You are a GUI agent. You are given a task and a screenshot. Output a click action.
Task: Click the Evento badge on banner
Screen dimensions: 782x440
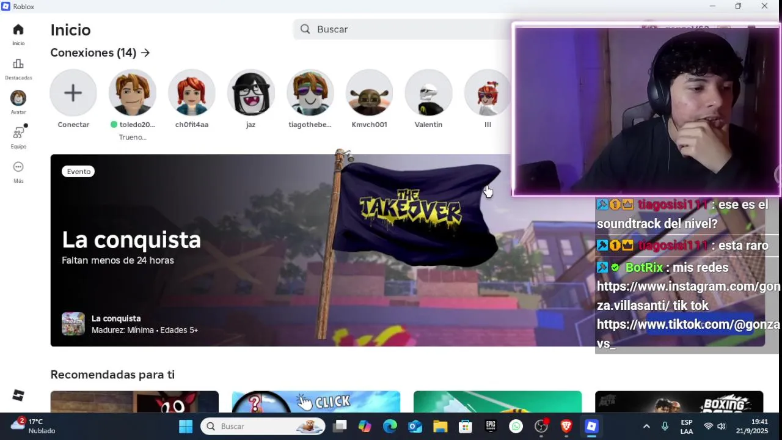[x=79, y=172]
